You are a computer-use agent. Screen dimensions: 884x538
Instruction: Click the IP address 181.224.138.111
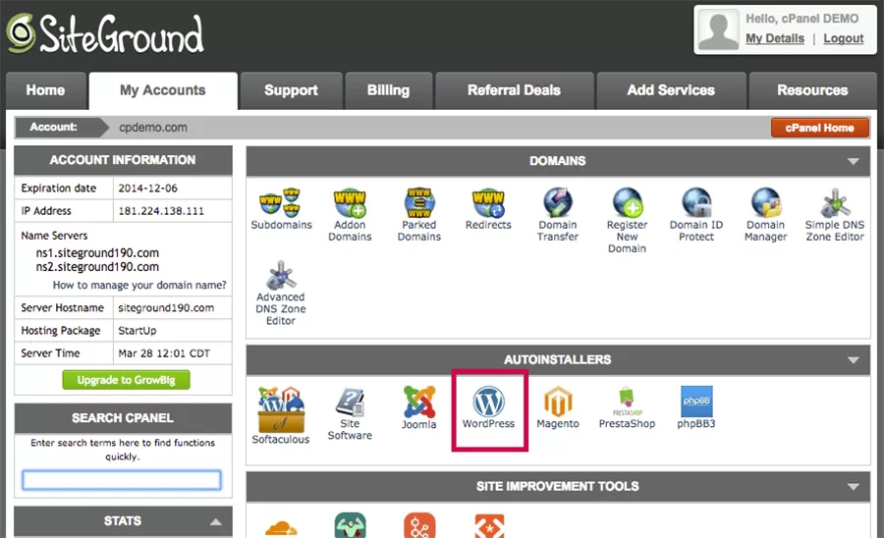(x=161, y=211)
